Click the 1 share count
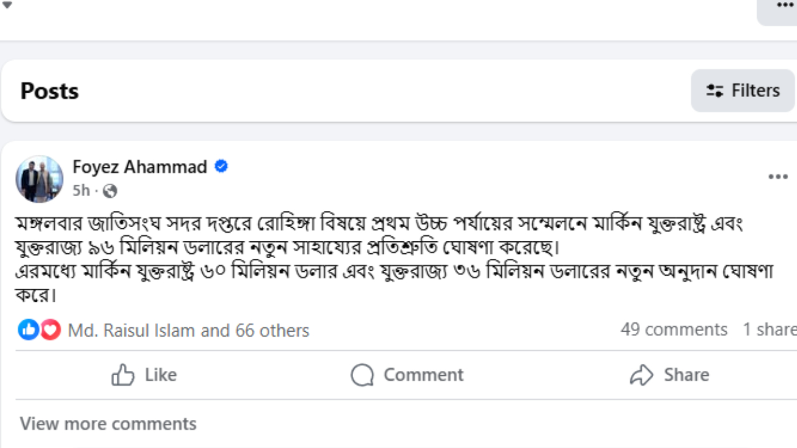 pyautogui.click(x=770, y=330)
